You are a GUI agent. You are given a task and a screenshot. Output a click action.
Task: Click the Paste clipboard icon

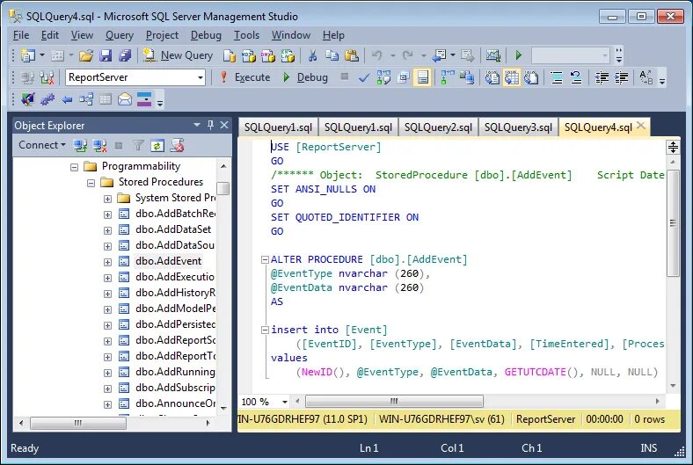tap(352, 55)
